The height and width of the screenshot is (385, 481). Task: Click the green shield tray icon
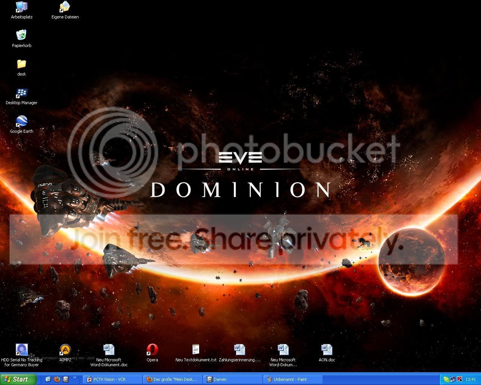pos(446,379)
